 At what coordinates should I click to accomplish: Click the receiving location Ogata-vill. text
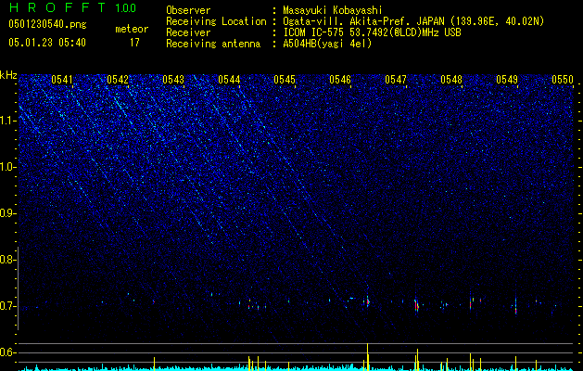point(413,21)
